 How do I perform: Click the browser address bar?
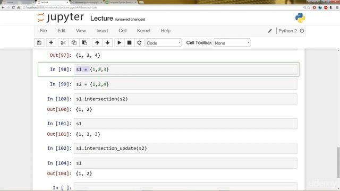163,7
